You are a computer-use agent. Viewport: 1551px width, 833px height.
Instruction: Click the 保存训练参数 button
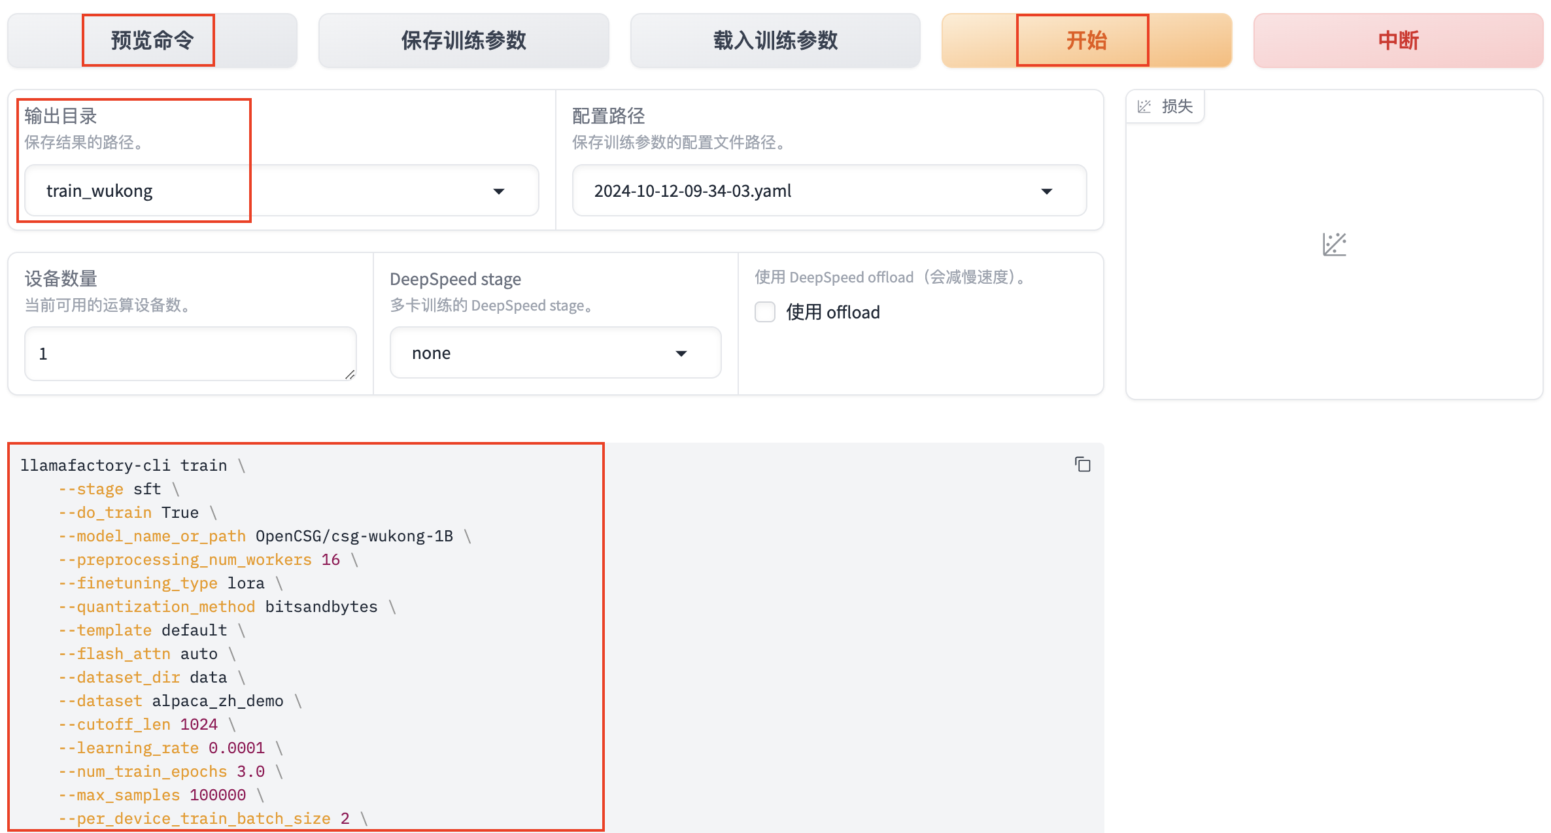(464, 41)
